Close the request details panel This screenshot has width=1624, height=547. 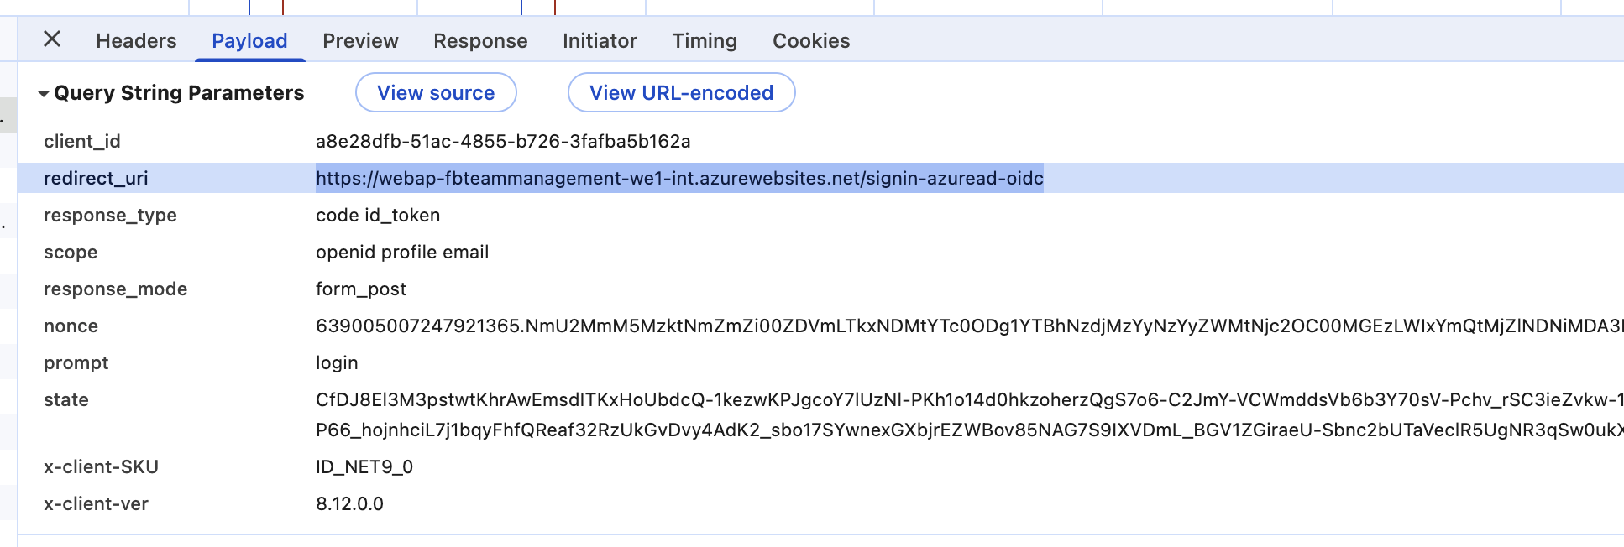[x=52, y=39]
